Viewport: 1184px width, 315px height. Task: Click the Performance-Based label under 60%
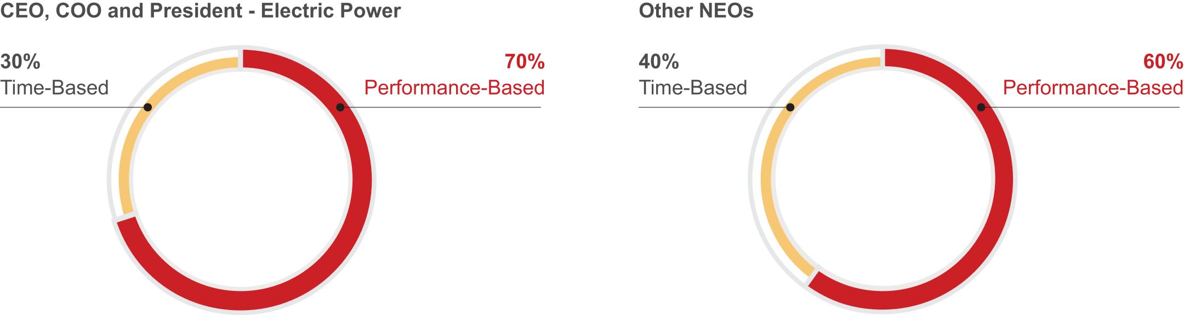(x=1093, y=88)
